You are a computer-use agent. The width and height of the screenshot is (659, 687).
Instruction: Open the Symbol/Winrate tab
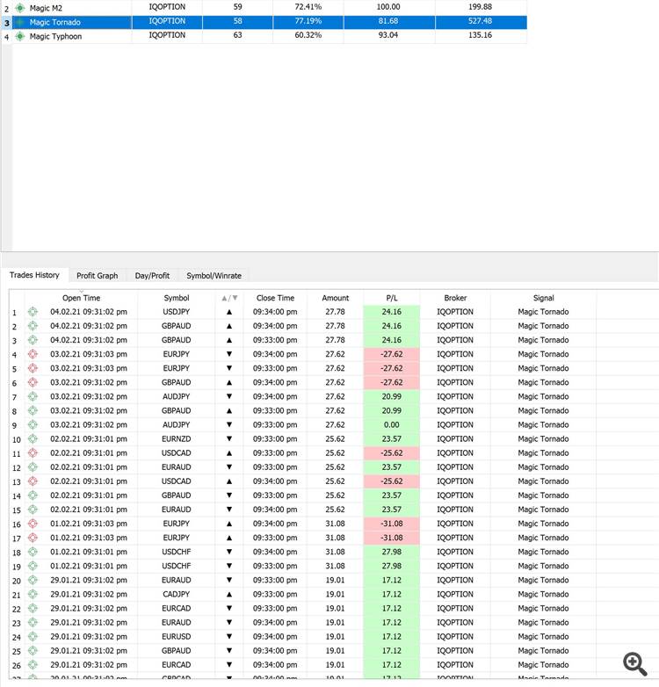pos(214,276)
